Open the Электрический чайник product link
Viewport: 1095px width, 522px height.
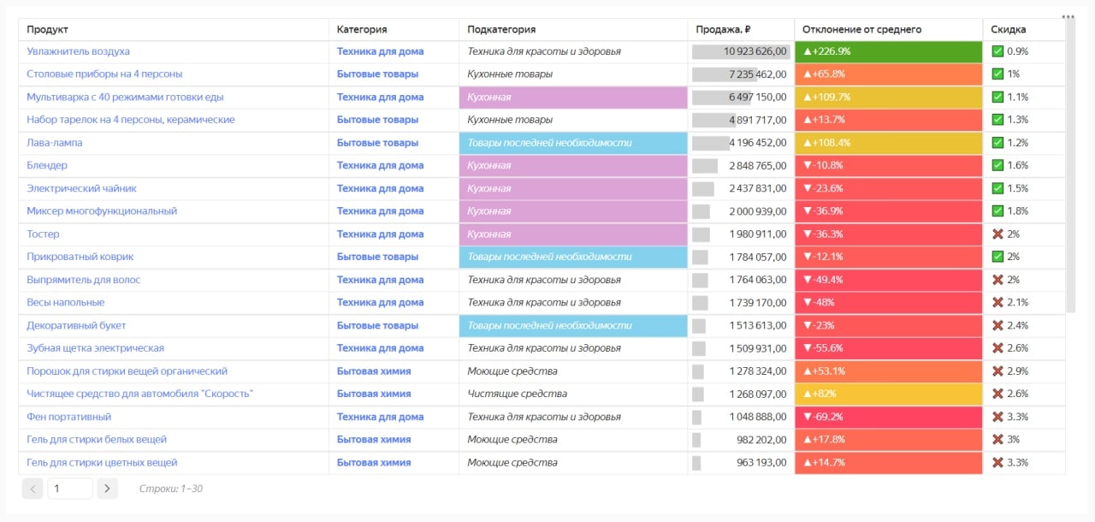click(x=81, y=188)
